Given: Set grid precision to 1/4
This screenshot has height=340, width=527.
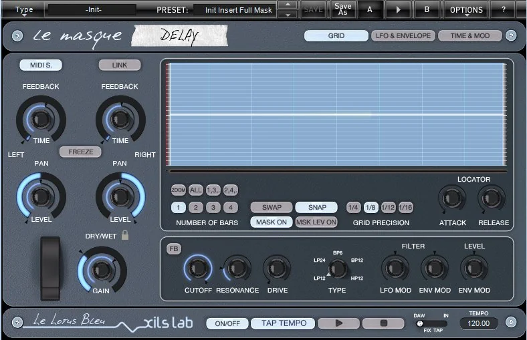Looking at the screenshot, I should 353,207.
